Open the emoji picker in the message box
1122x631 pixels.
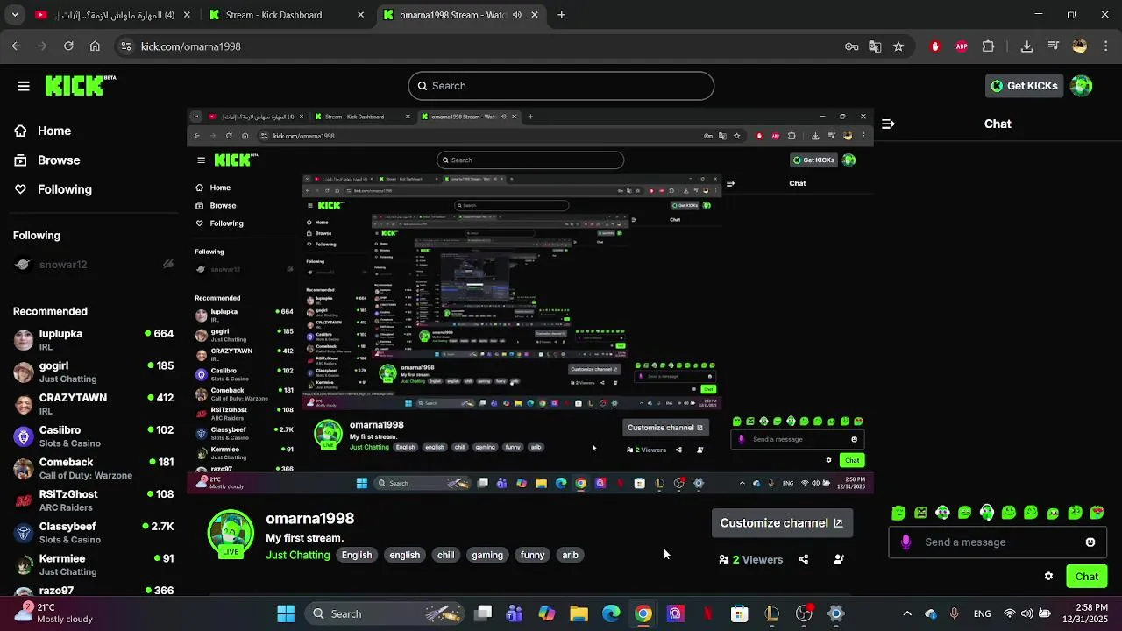1090,542
